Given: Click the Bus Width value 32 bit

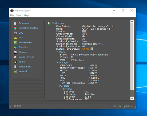Looking at the screenshot, I should (88, 97).
